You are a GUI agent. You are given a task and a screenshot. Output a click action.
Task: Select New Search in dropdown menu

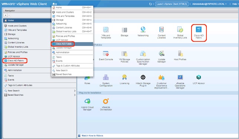(72, 70)
